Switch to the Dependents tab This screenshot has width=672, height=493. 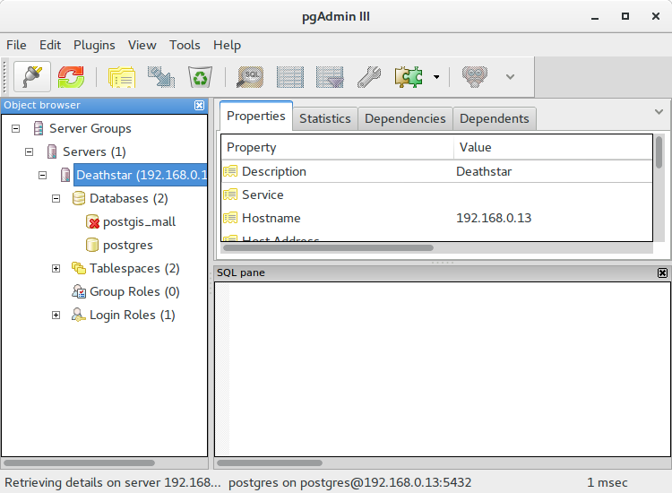(x=494, y=118)
